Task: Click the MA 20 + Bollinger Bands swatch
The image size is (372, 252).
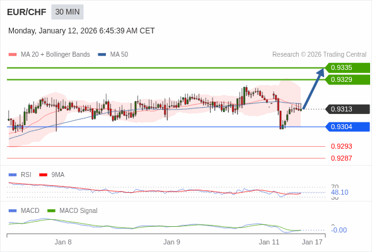Action: tap(13, 55)
